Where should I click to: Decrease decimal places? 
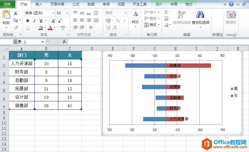[x=114, y=28]
